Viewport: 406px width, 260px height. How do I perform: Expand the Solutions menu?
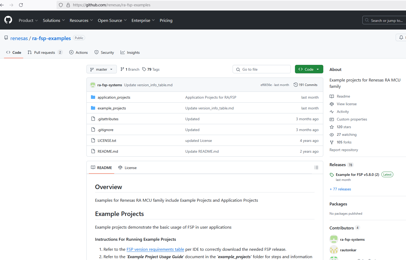[54, 20]
